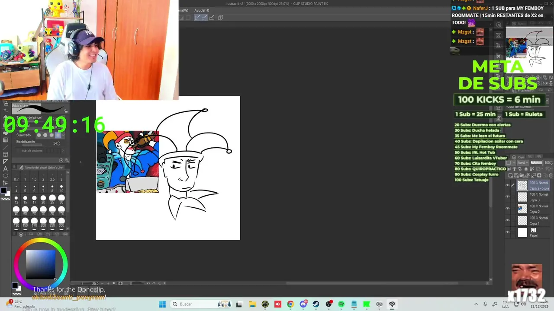Expand the Suavizado options arrow
This screenshot has height=311, width=554.
click(63, 135)
